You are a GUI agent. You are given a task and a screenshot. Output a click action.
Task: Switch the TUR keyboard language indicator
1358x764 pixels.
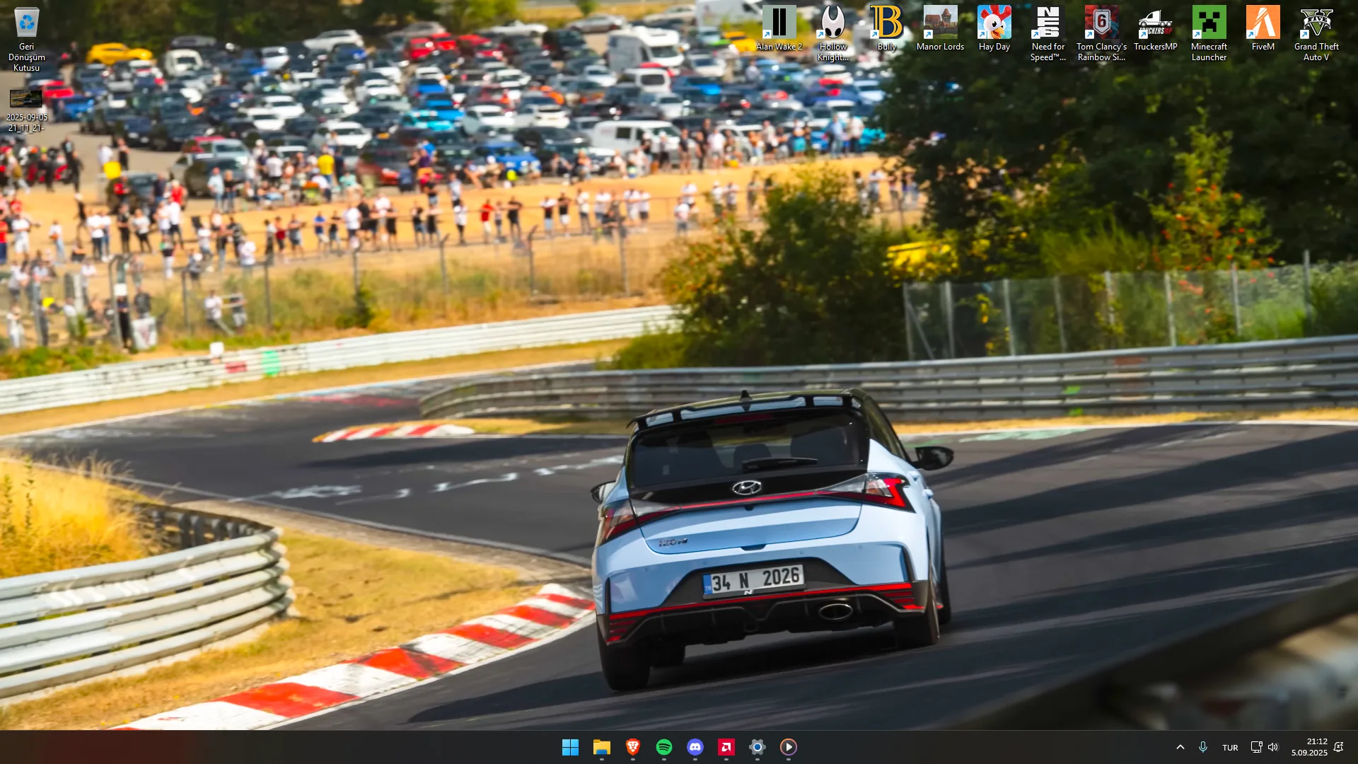tap(1230, 748)
